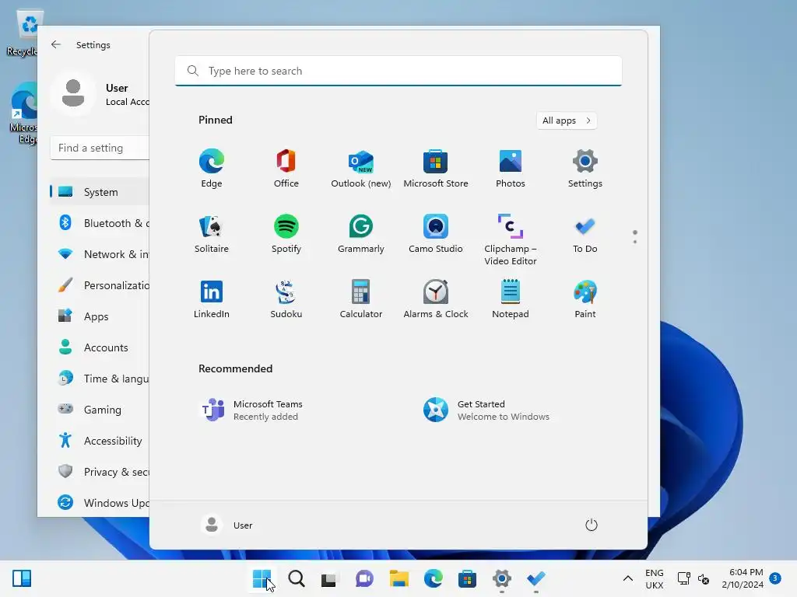Open notification badge showing 3
The width and height of the screenshot is (797, 597).
pos(775,578)
